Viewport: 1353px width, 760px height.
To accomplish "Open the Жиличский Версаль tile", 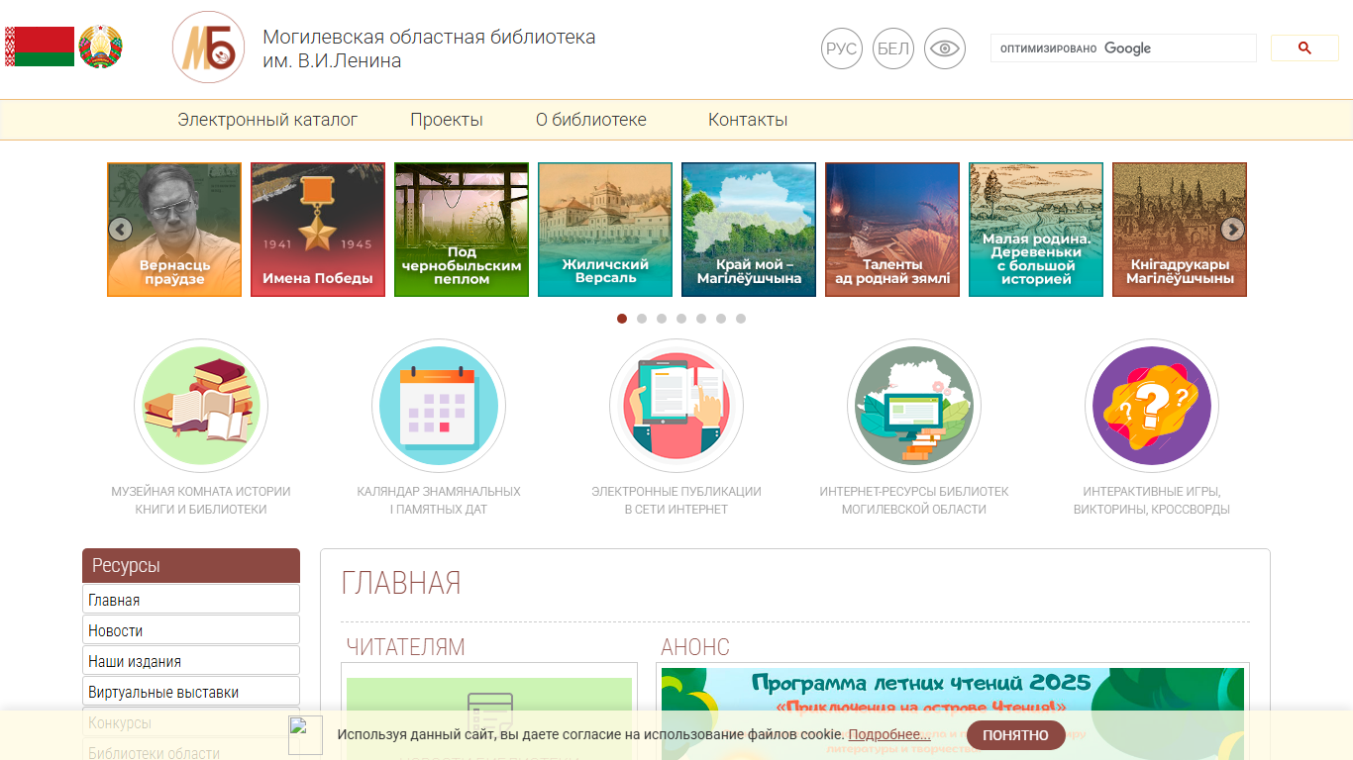I will [605, 230].
